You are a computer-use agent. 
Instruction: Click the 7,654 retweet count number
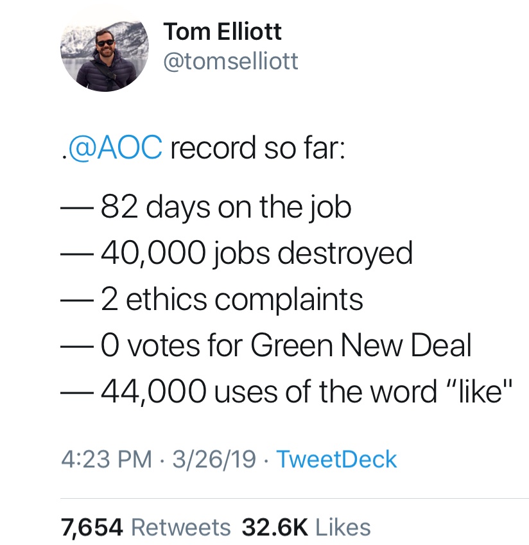coord(91,528)
